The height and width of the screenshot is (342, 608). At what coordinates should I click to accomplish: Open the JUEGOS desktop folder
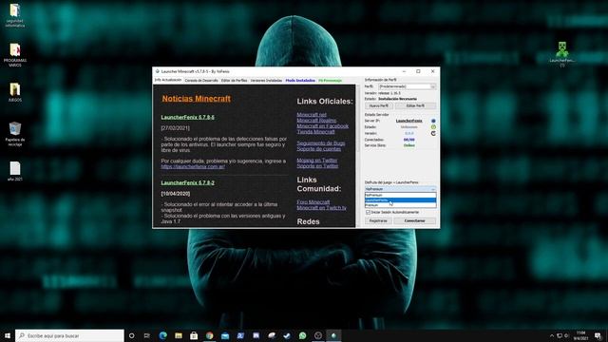click(15, 92)
